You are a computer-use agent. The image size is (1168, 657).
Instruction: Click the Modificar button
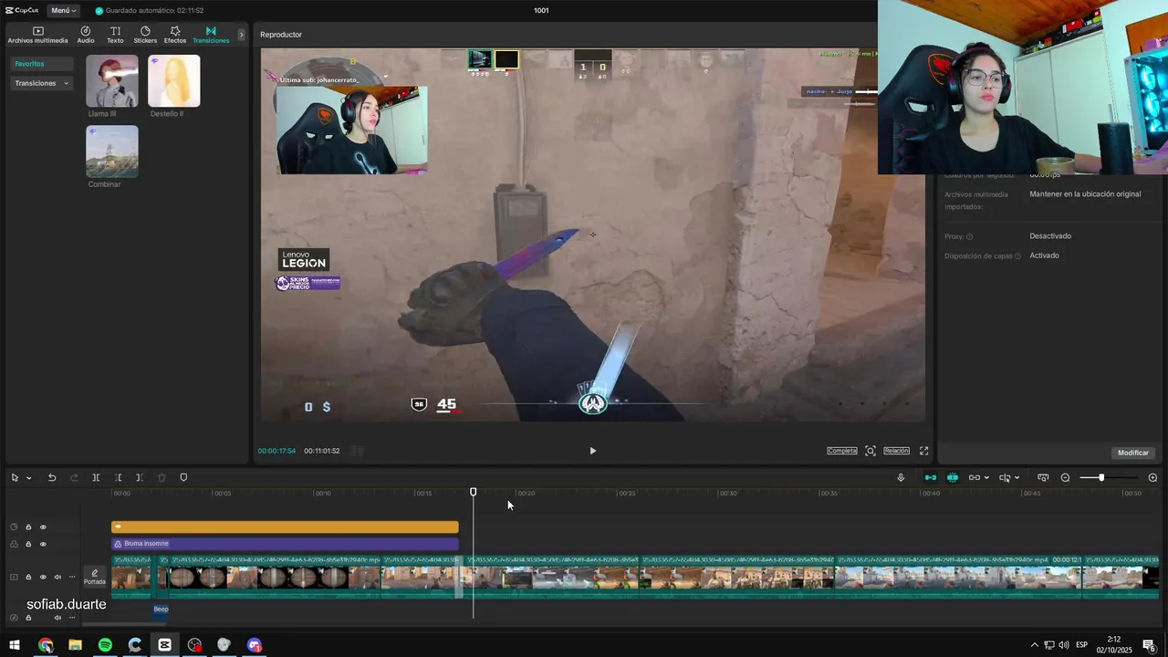(x=1133, y=453)
